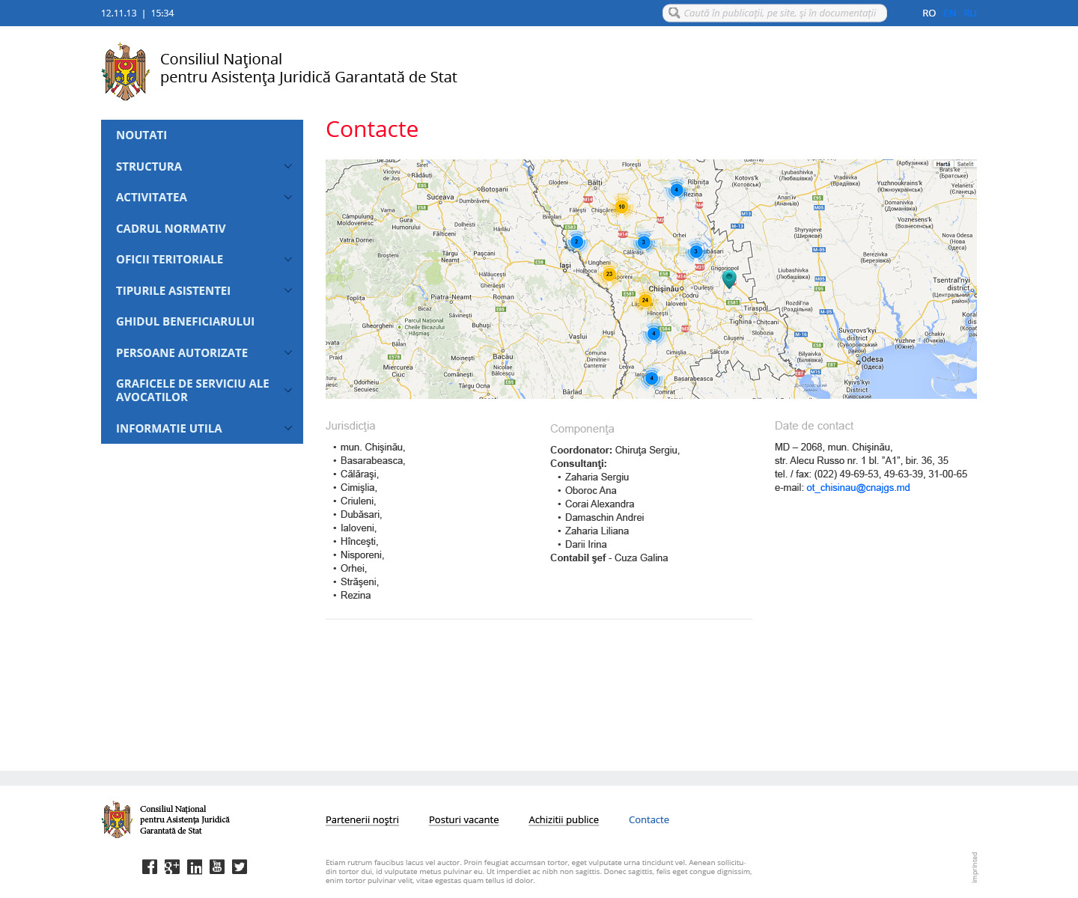
Task: Expand the STRUCTURA menu section
Action: click(287, 166)
